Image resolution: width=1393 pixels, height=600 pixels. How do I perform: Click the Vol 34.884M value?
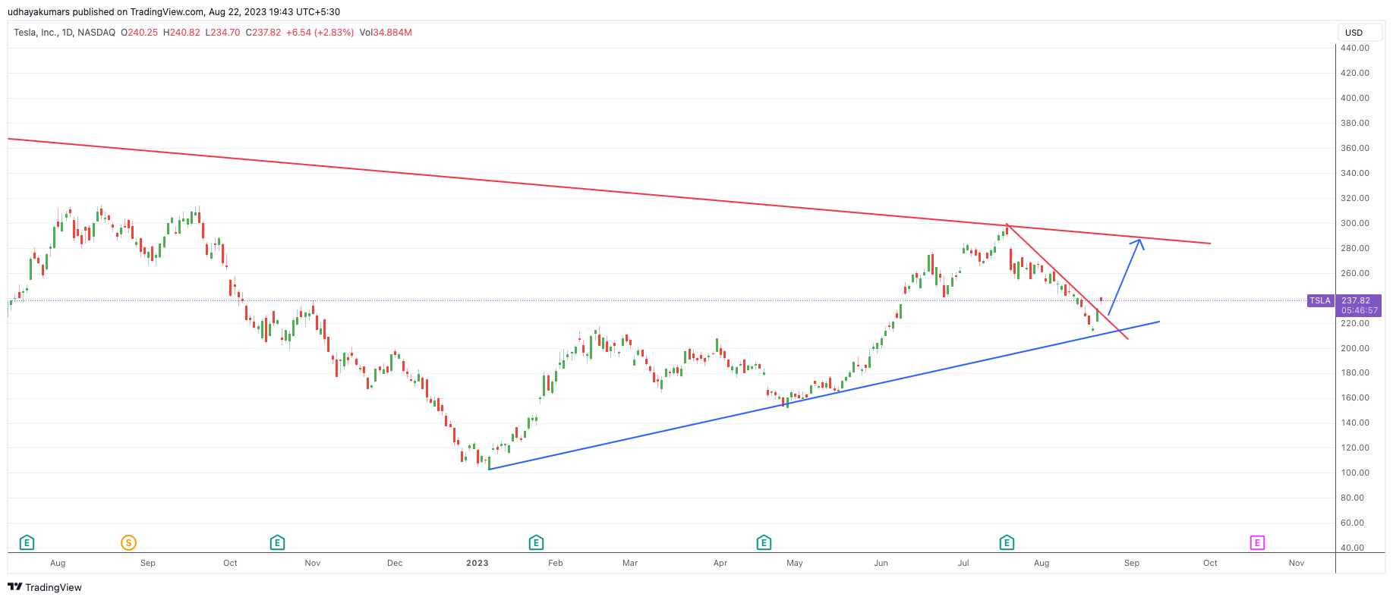click(x=386, y=33)
